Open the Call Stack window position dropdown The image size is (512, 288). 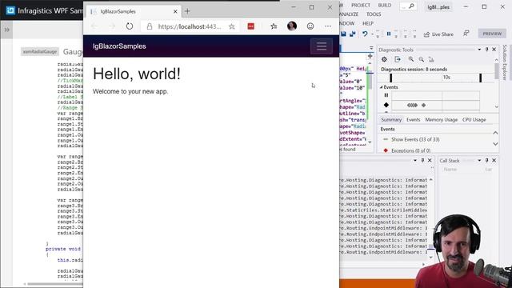(479, 160)
